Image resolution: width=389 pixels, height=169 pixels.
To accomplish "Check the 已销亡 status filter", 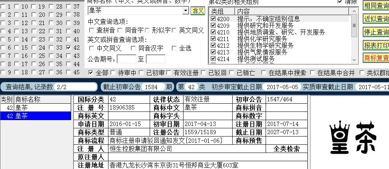I will pyautogui.click(x=231, y=73).
